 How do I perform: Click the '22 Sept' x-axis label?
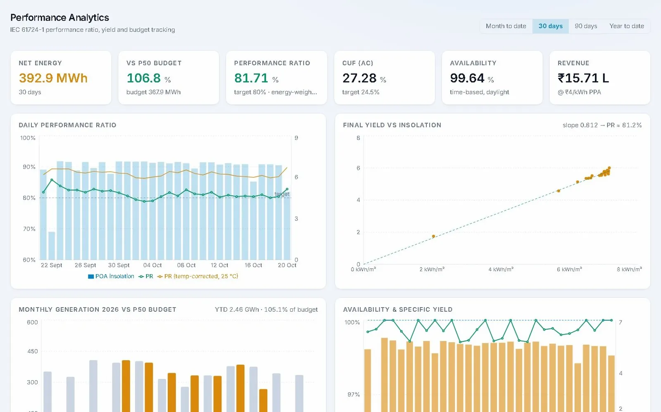tap(52, 265)
